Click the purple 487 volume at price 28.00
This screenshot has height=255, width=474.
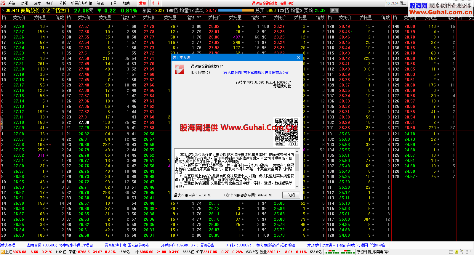pyautogui.click(x=237, y=37)
